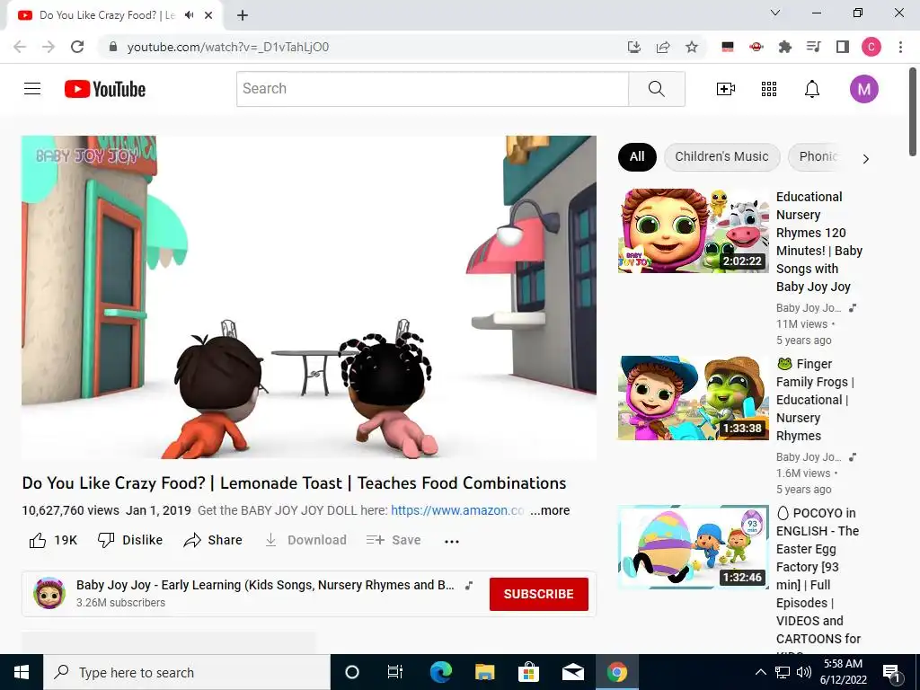Subscribe to Baby Joy Joy channel
This screenshot has height=690, width=920.
pyautogui.click(x=539, y=594)
